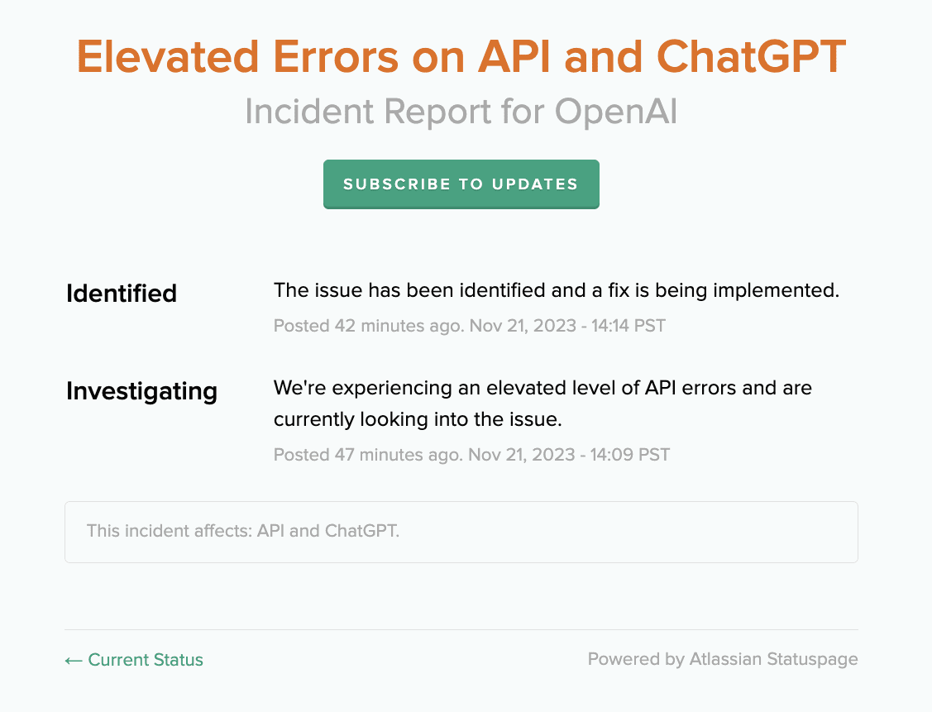Click the incident affects API and ChatGPT box
932x712 pixels.
[461, 532]
